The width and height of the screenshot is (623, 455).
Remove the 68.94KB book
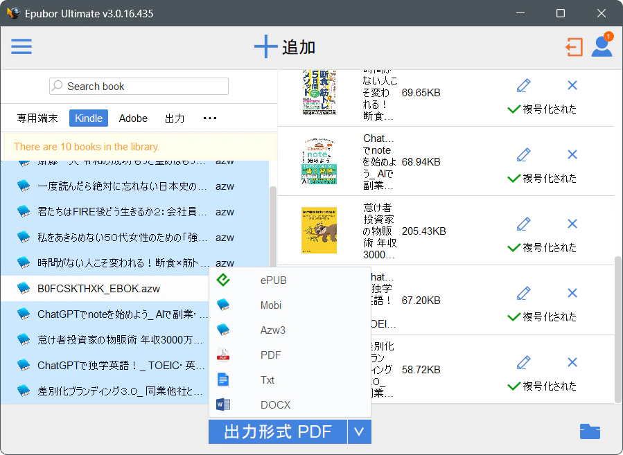[572, 154]
